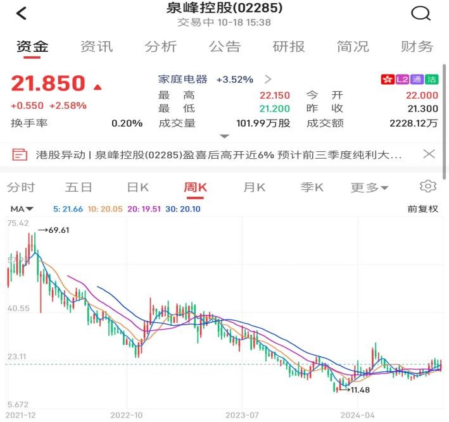Tap the 69.61 high marker on chart
This screenshot has width=449, height=422.
point(54,230)
